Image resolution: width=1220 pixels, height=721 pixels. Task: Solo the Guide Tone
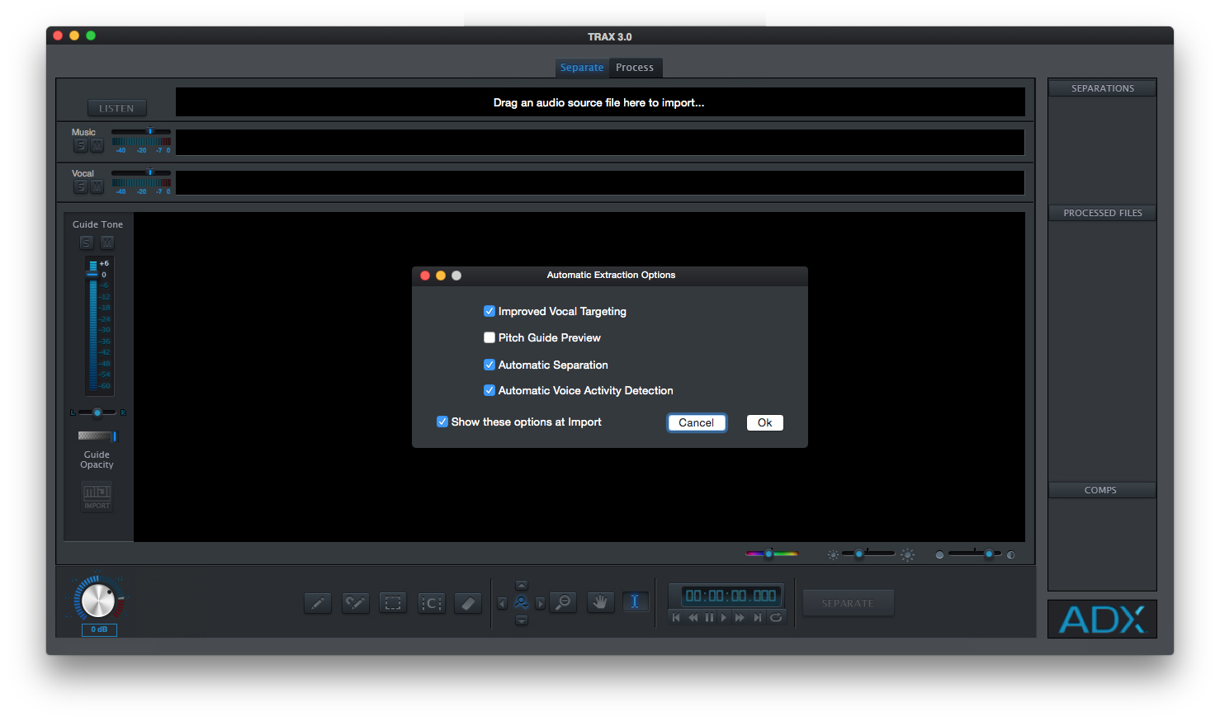coord(87,243)
